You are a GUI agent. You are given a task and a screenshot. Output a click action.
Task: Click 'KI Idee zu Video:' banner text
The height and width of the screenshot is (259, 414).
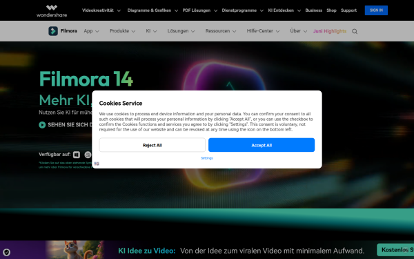click(146, 251)
